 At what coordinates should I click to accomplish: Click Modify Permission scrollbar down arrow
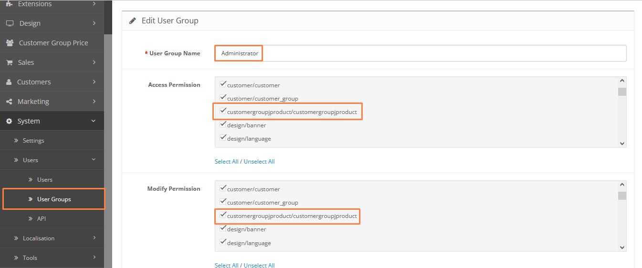pyautogui.click(x=622, y=247)
